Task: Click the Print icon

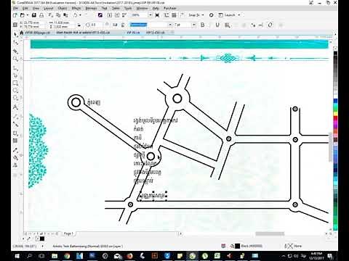Action: 41,15
